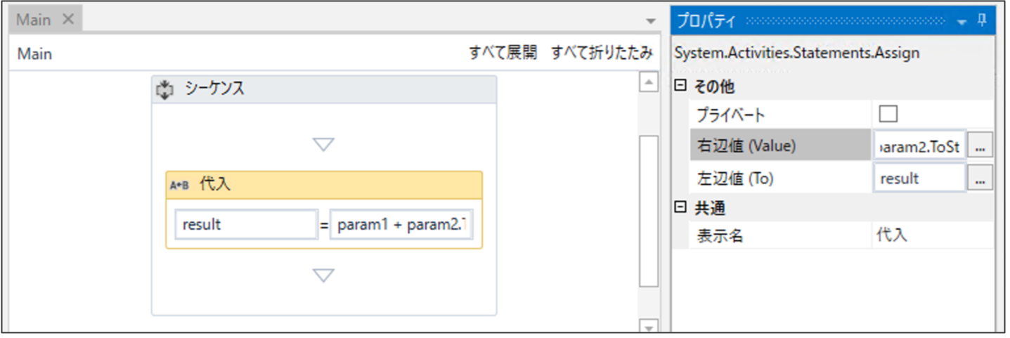Collapse the 共通 property section

coord(680,208)
